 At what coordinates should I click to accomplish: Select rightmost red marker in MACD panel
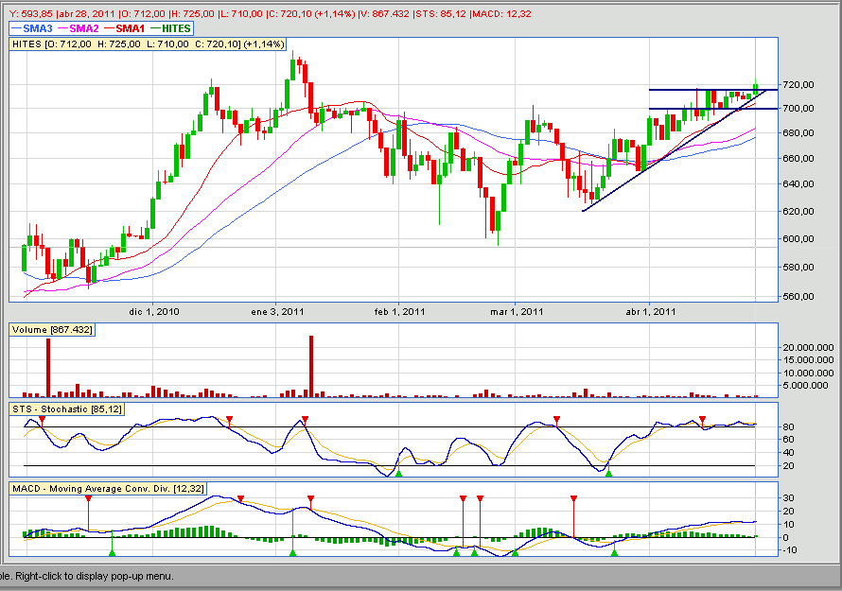pyautogui.click(x=573, y=497)
